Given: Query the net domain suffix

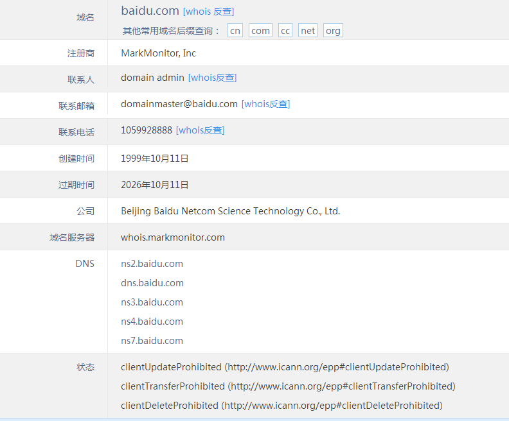Looking at the screenshot, I should tap(308, 30).
